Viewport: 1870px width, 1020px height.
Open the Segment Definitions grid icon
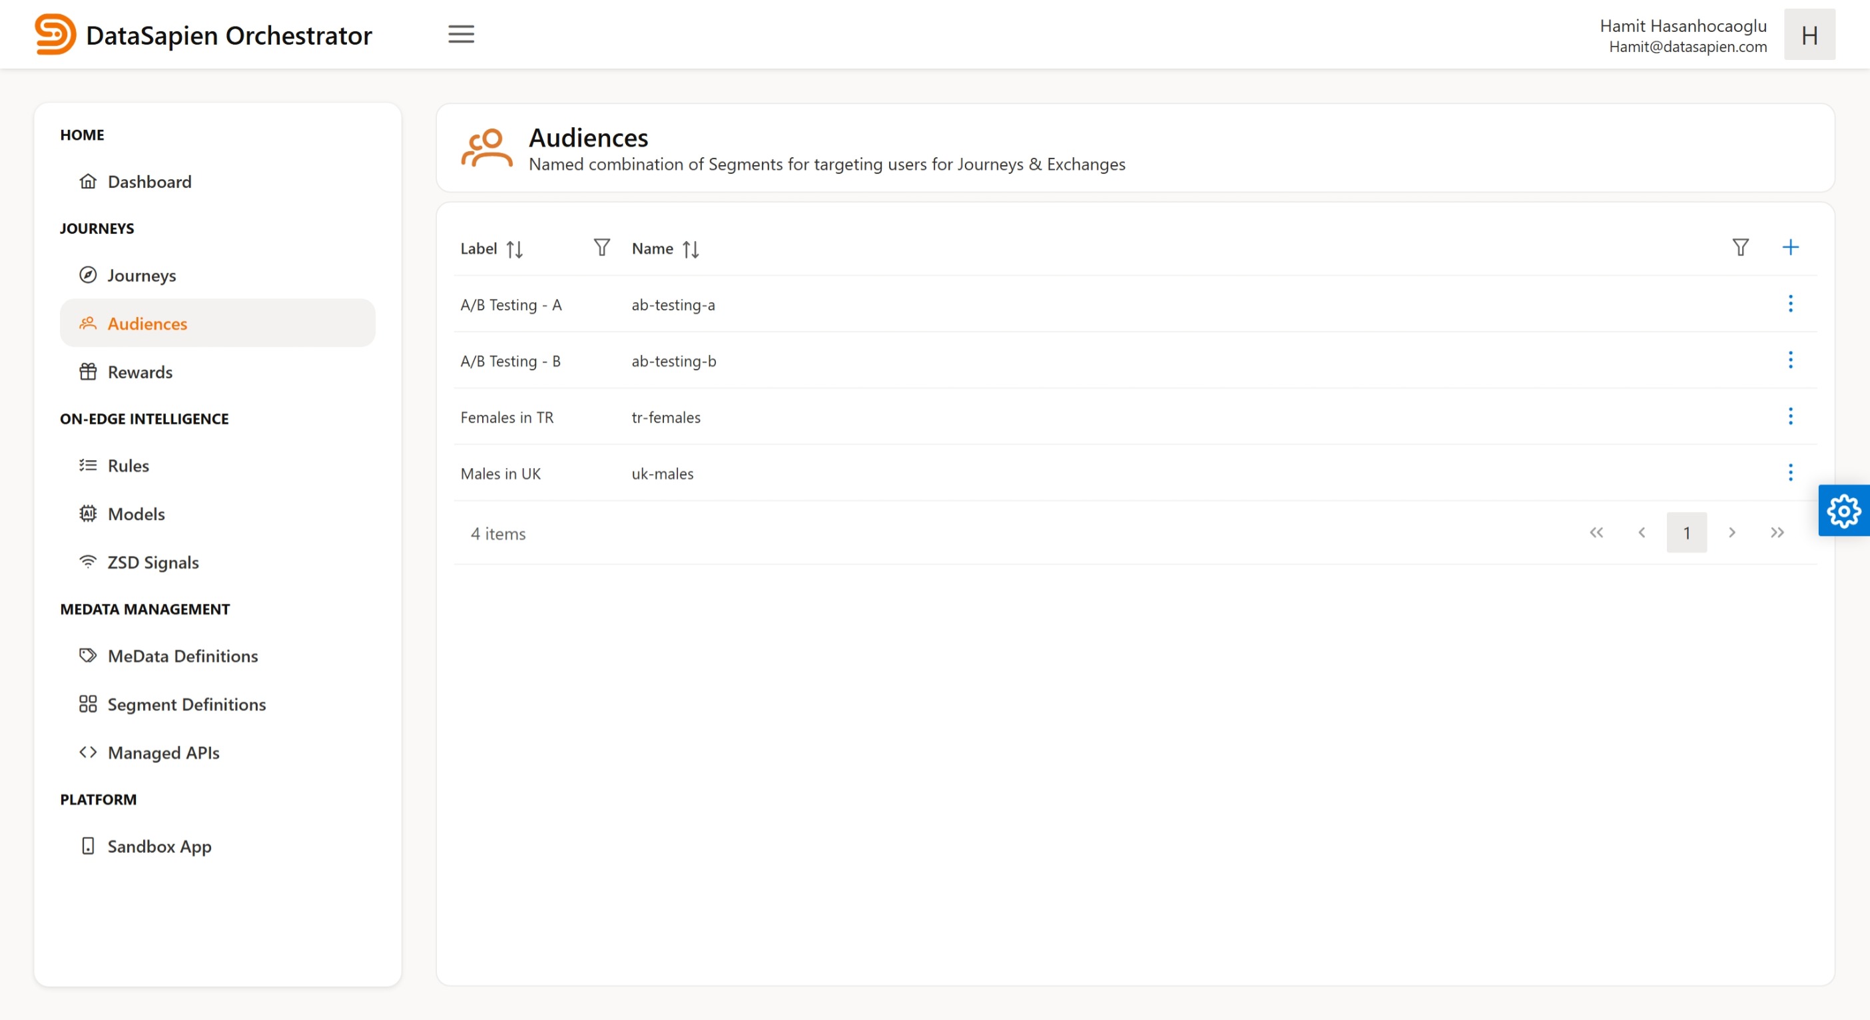point(88,702)
